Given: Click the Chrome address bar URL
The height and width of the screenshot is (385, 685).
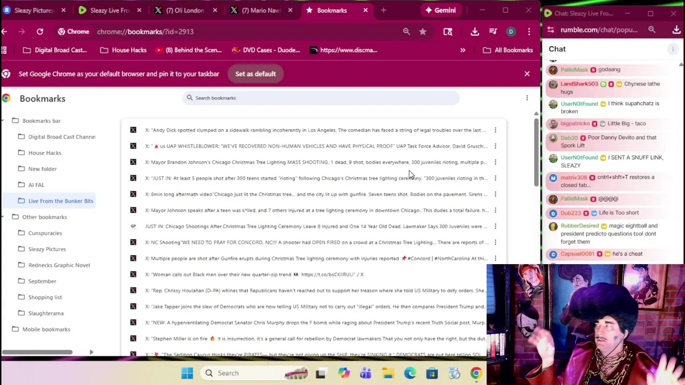Looking at the screenshot, I should pos(145,32).
